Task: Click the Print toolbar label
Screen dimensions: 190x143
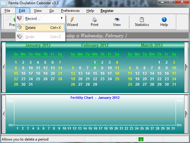Action: click(94, 25)
